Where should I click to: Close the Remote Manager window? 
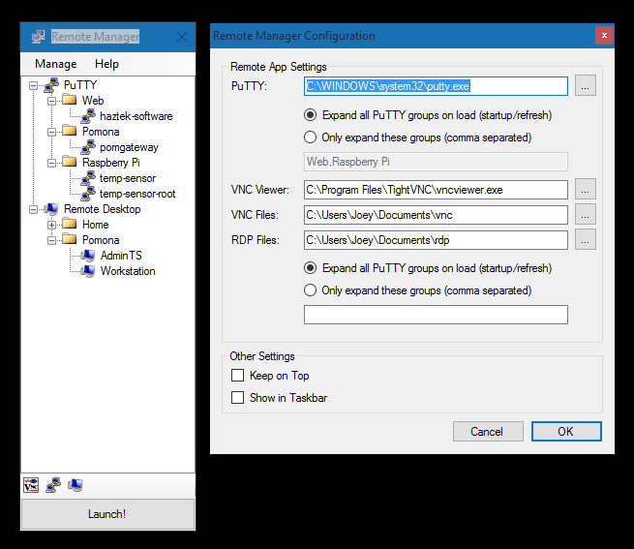coord(182,37)
